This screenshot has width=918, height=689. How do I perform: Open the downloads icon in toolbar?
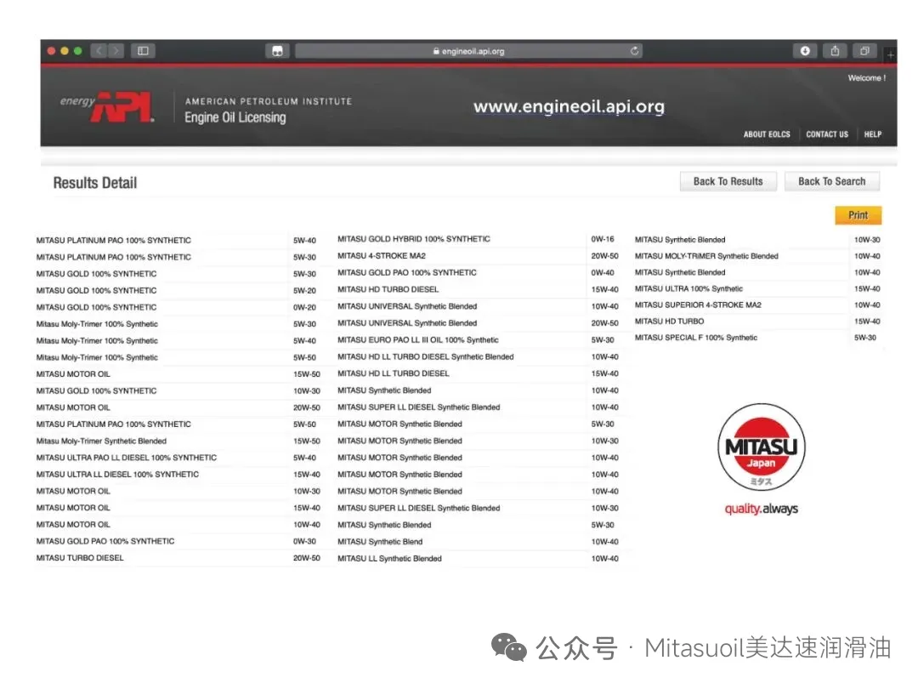pyautogui.click(x=805, y=51)
